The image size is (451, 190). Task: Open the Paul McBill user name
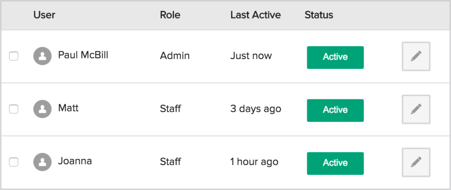(x=83, y=55)
